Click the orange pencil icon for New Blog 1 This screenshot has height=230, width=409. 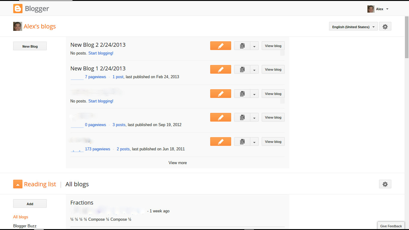coord(220,69)
